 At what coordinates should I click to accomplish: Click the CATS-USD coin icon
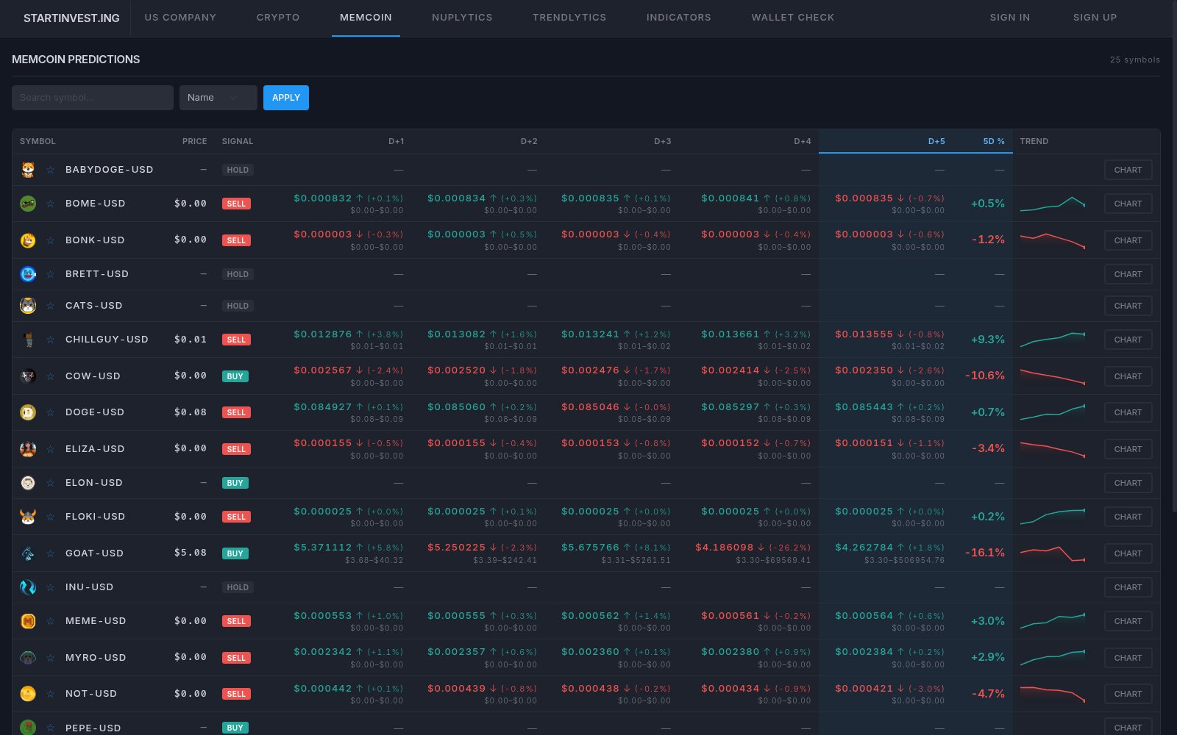coord(28,306)
